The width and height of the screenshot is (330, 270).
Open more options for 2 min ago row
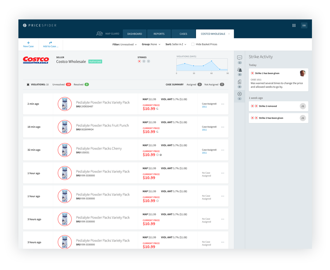tap(223, 104)
